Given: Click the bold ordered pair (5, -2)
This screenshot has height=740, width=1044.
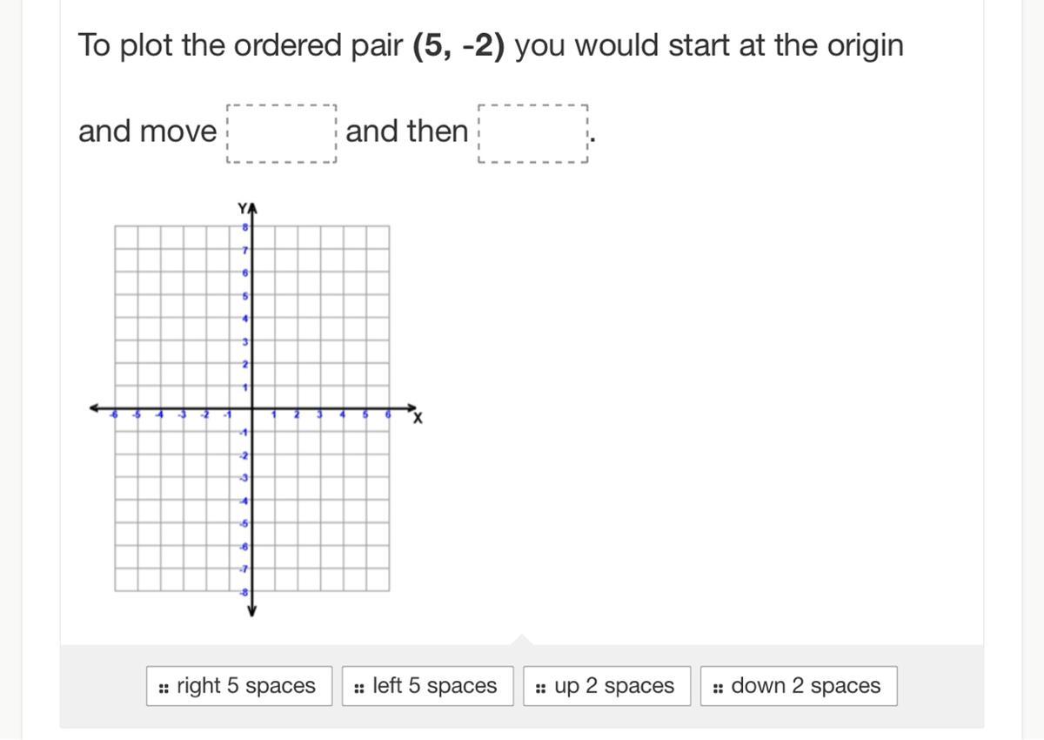Looking at the screenshot, I should [x=459, y=45].
